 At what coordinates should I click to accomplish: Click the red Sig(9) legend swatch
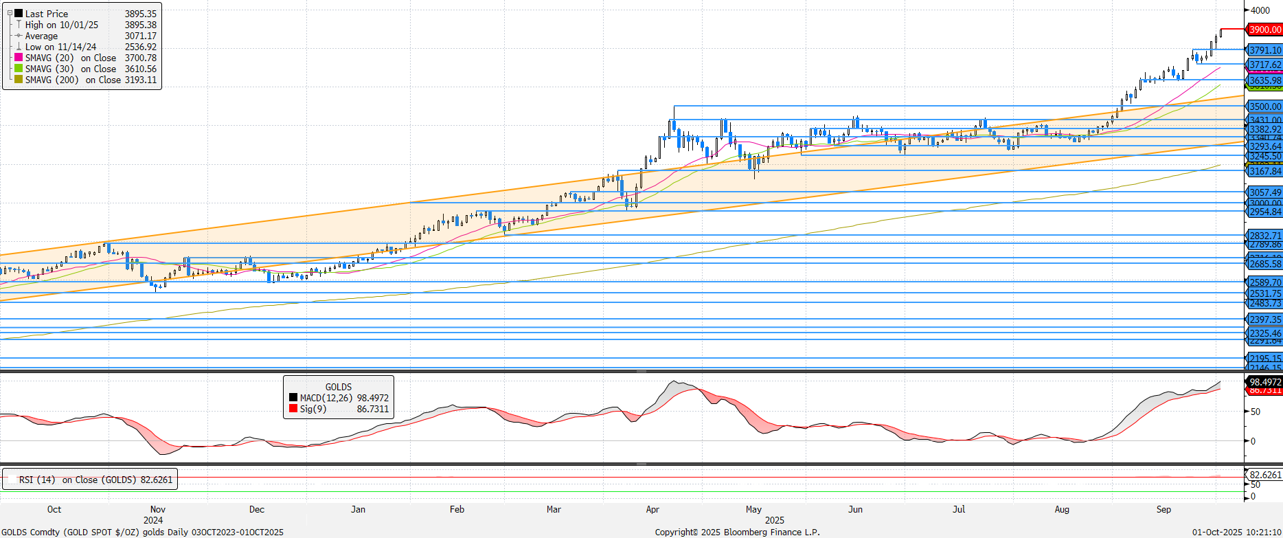[293, 409]
